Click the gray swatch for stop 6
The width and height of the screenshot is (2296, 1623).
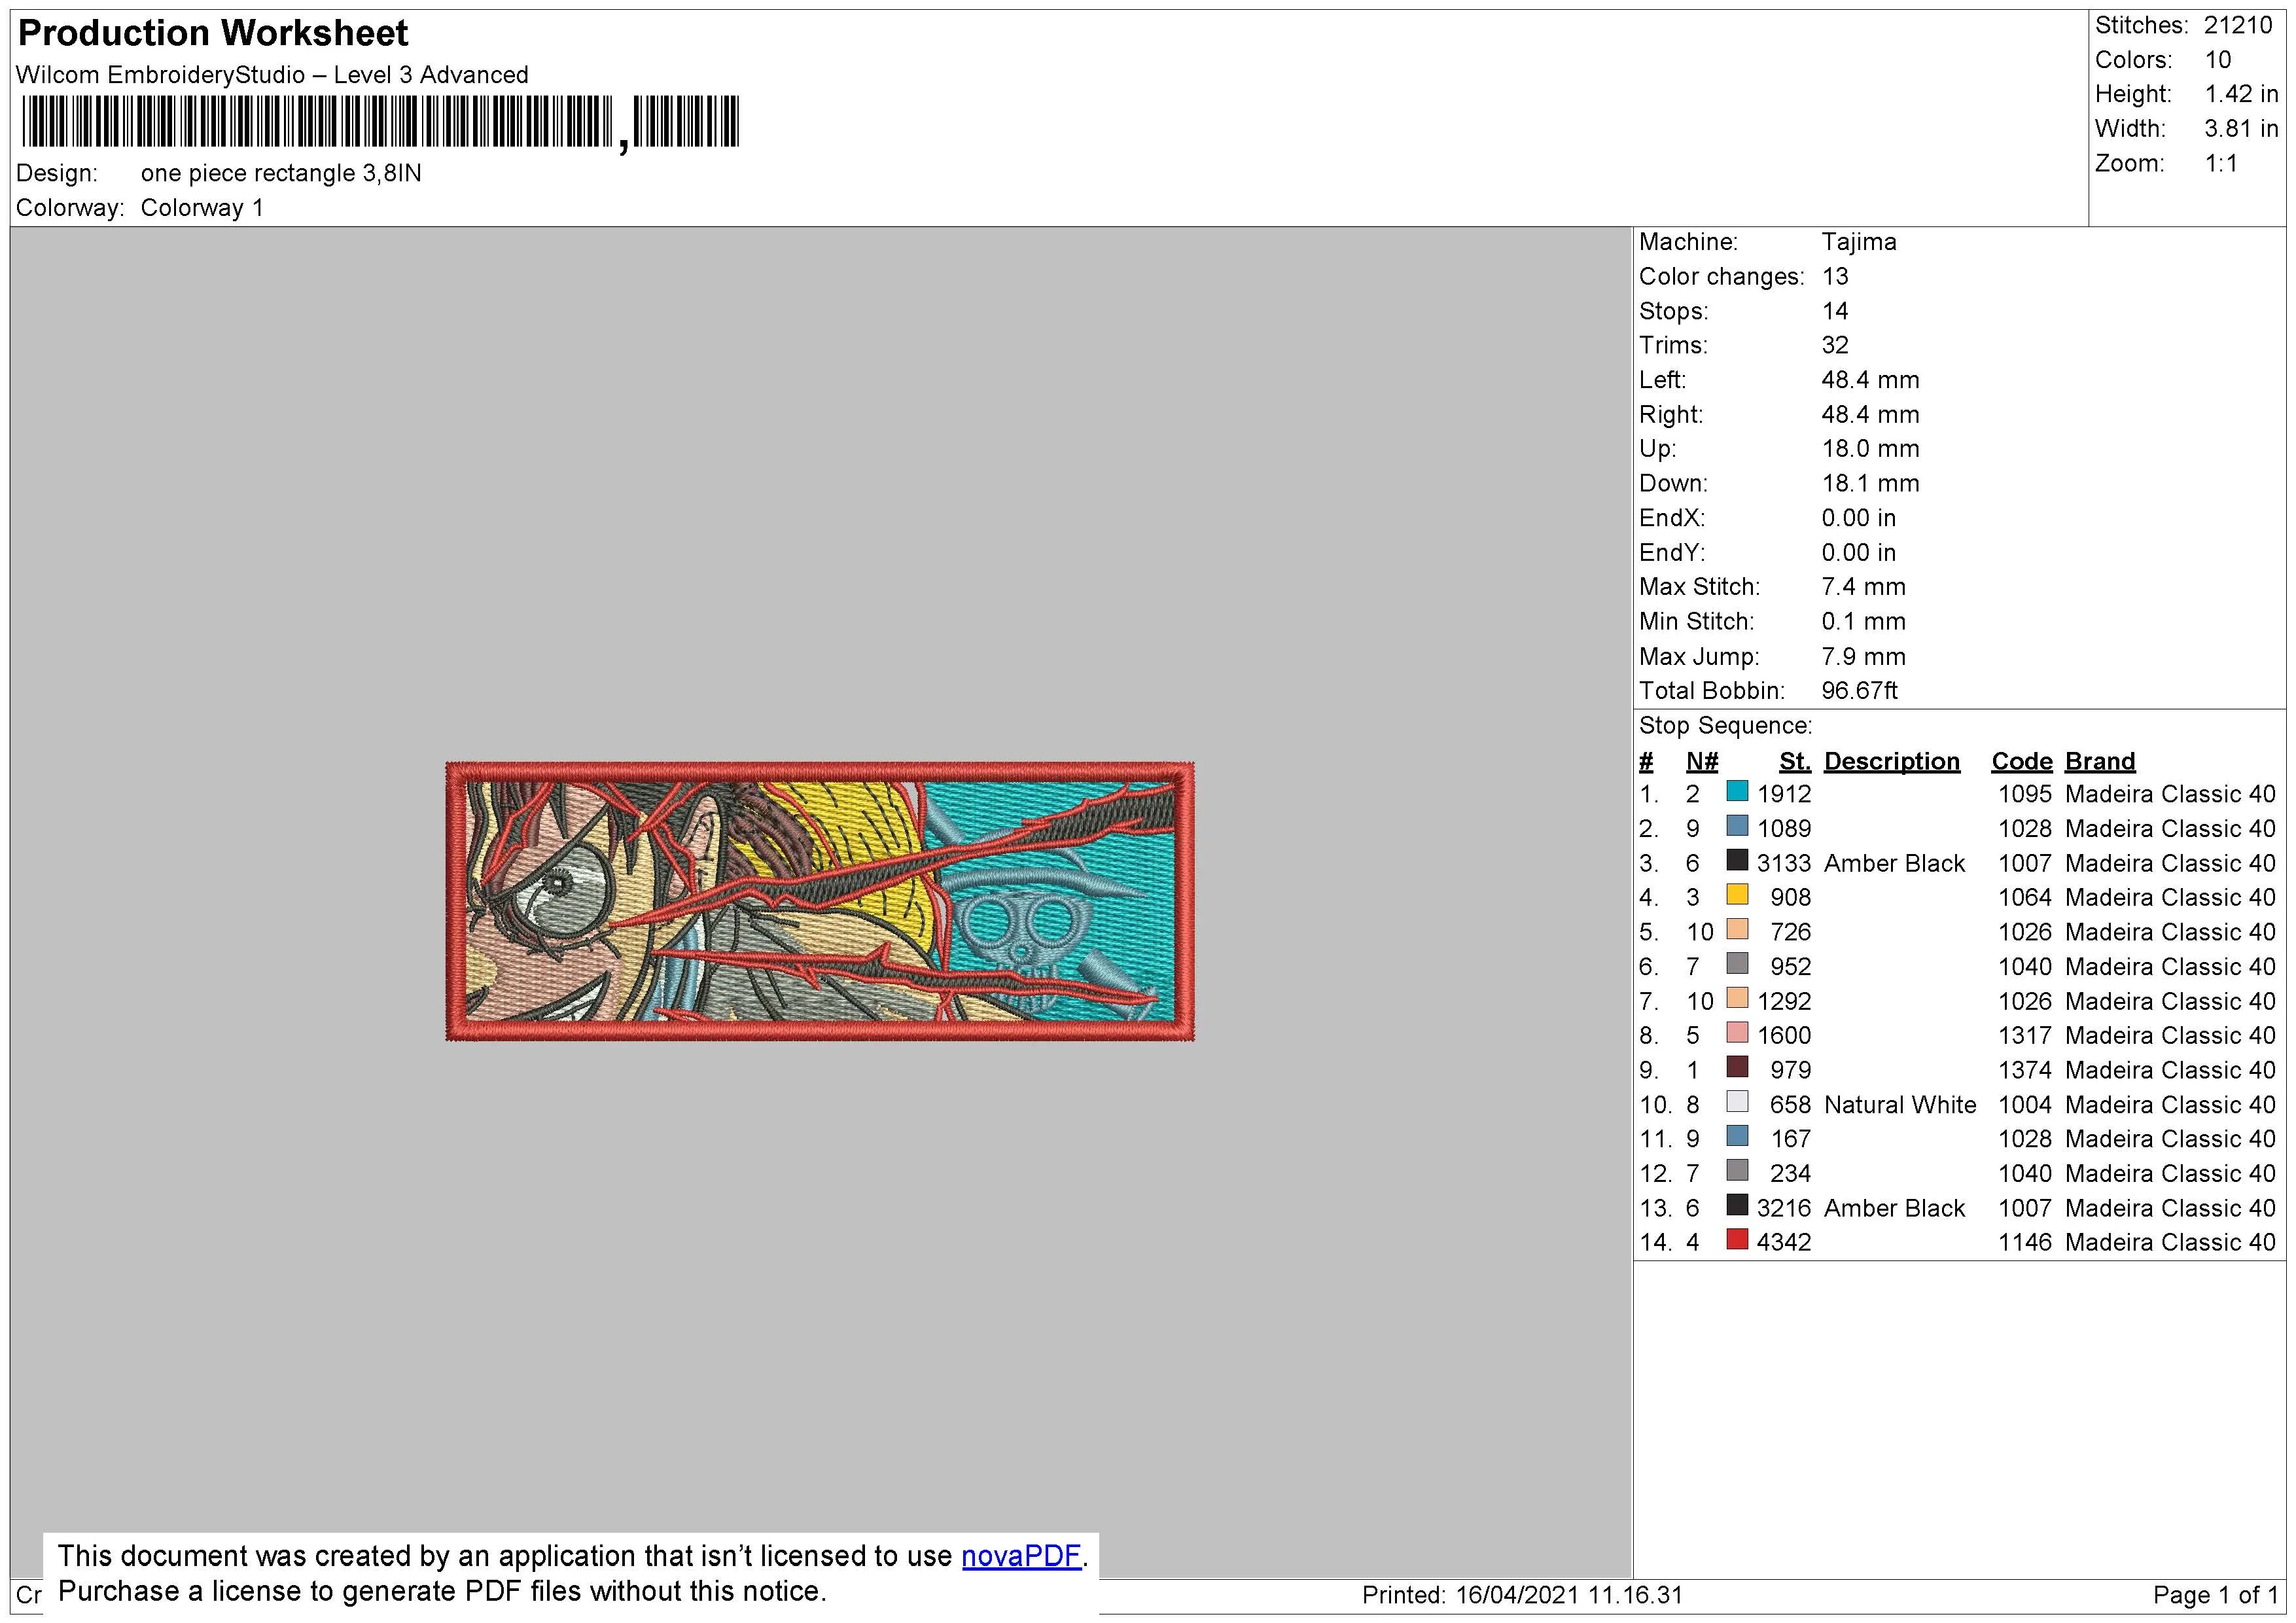(x=1737, y=964)
